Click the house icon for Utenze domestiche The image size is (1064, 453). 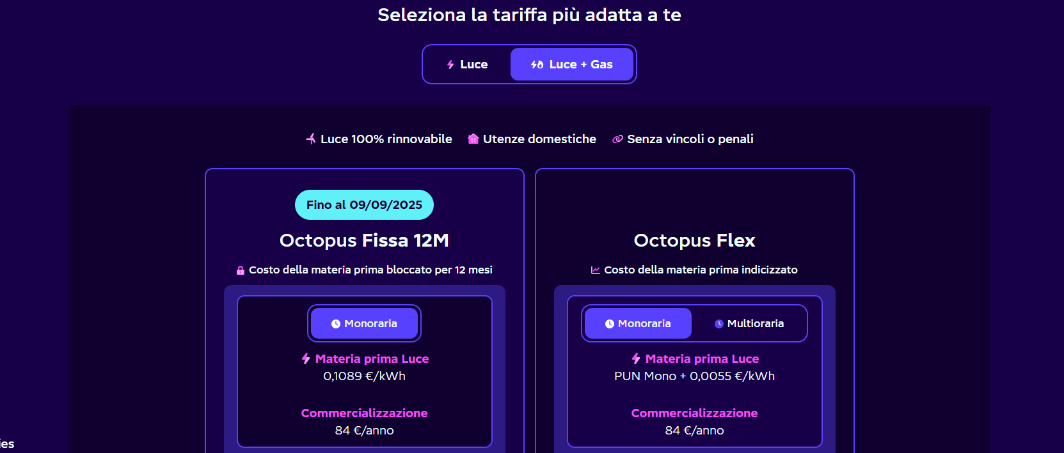click(x=473, y=139)
